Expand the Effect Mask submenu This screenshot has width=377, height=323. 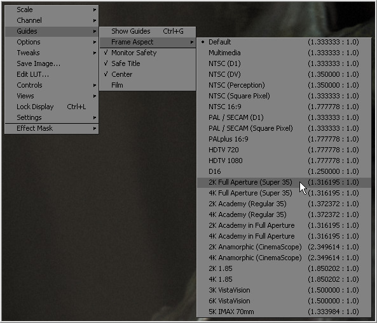click(51, 128)
